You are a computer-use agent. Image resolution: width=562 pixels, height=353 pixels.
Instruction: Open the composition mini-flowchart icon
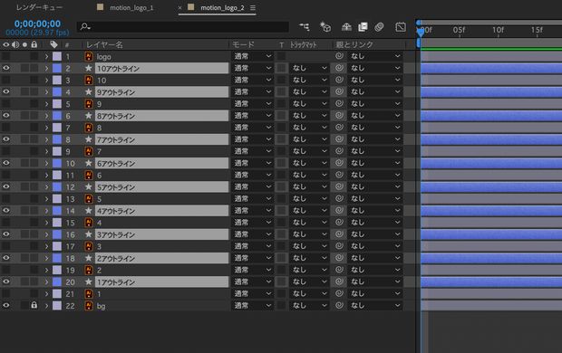(305, 26)
